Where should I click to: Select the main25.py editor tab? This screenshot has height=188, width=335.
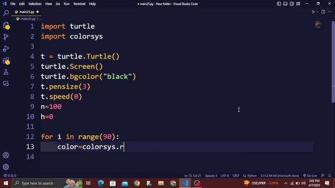tap(26, 12)
